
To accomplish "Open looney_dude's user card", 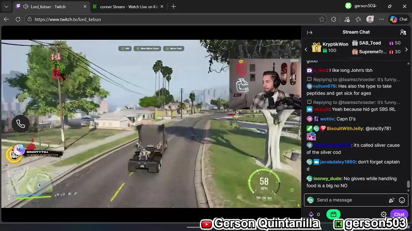I will click(327, 179).
